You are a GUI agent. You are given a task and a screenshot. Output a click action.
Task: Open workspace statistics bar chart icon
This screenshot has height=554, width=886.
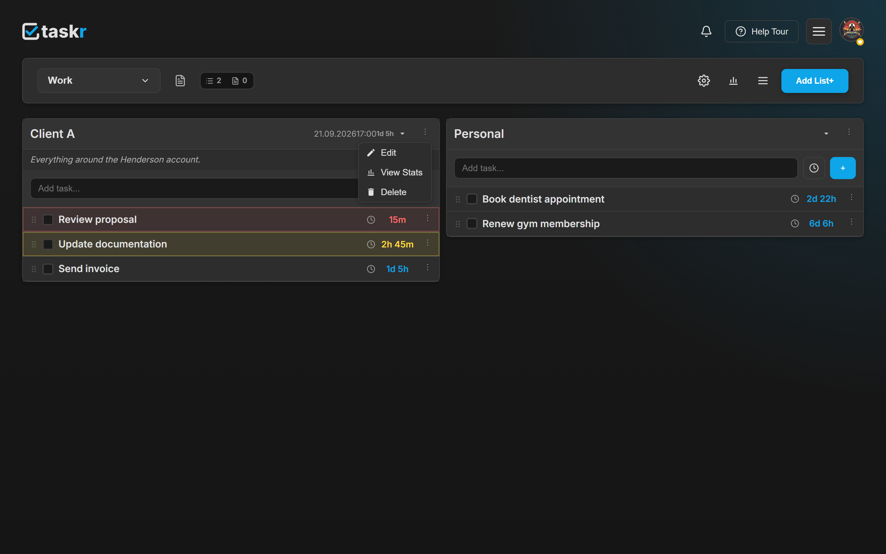pyautogui.click(x=733, y=81)
